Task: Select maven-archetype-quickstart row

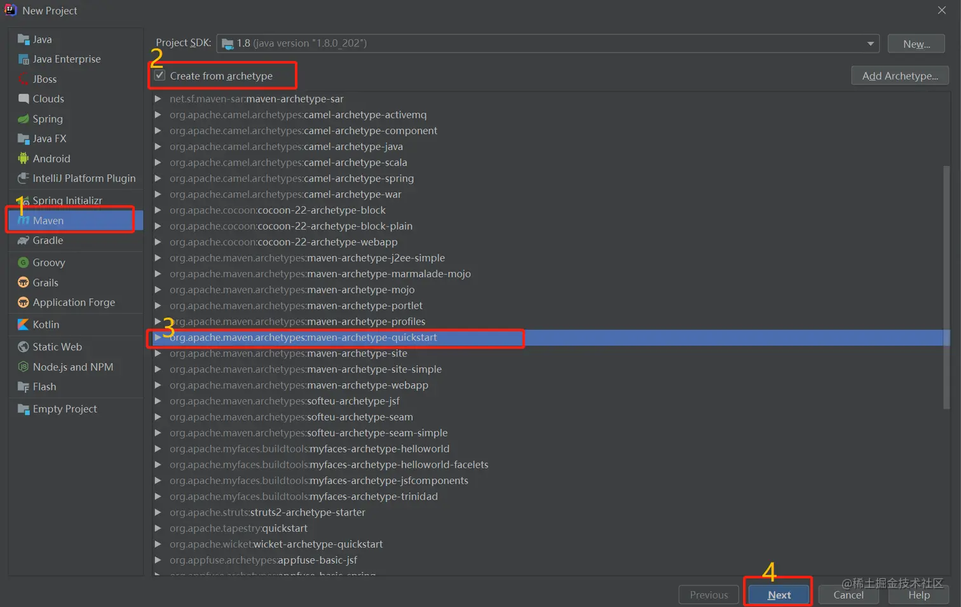Action: (x=550, y=338)
